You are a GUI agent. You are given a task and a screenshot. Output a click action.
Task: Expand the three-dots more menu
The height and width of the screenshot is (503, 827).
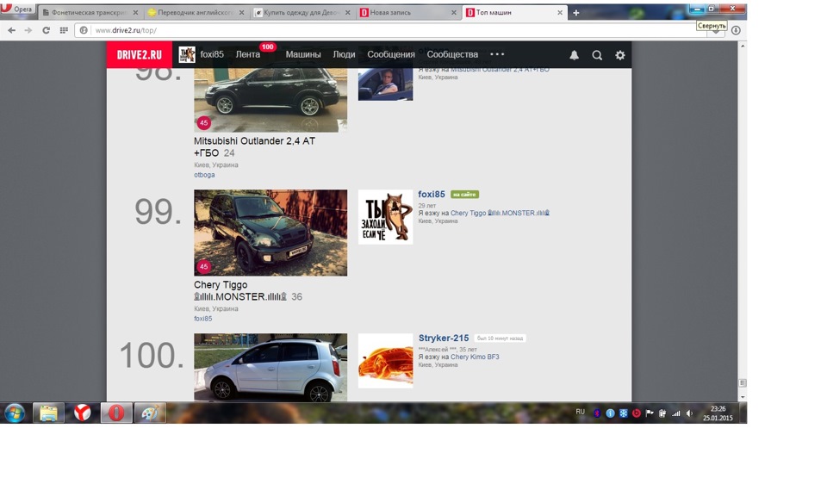(497, 54)
